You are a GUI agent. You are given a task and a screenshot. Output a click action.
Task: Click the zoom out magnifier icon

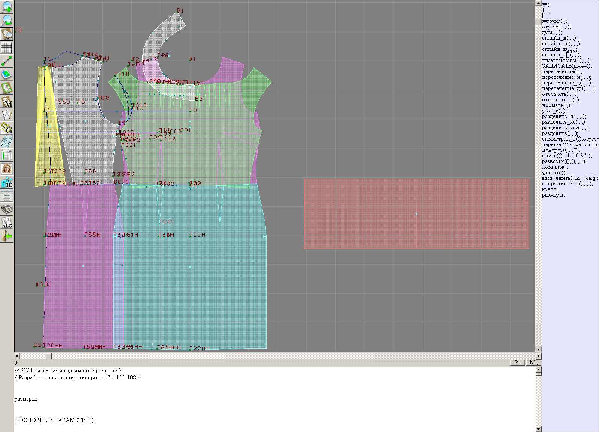click(7, 20)
